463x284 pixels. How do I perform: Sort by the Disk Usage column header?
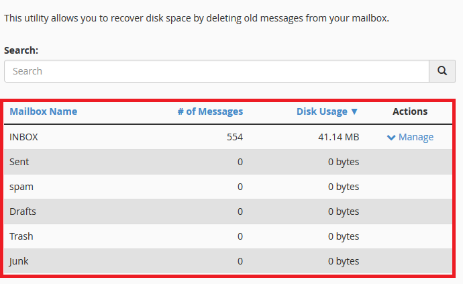(322, 111)
